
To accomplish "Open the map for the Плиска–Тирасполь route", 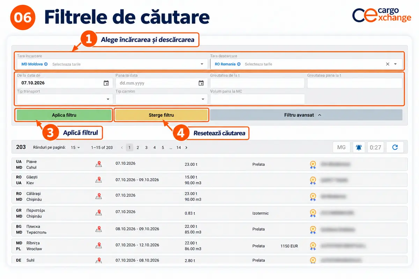I will tap(99, 229).
